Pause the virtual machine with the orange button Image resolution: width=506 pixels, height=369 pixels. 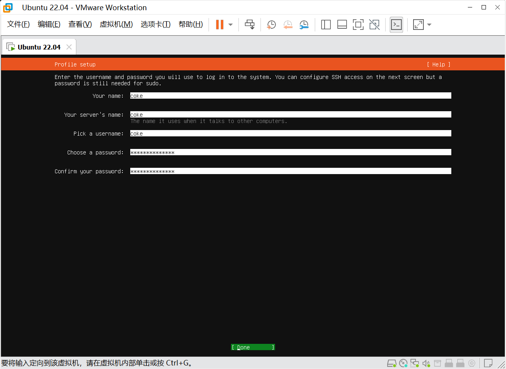coord(219,24)
